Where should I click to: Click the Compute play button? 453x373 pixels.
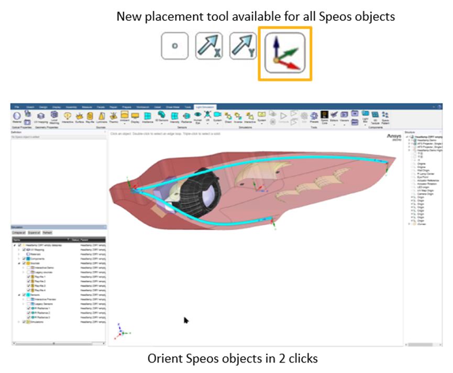284,118
